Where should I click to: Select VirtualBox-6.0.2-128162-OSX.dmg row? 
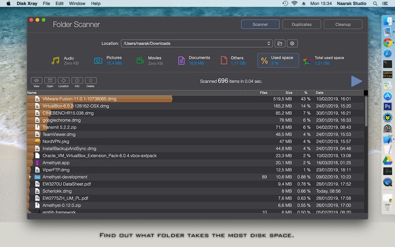195,106
